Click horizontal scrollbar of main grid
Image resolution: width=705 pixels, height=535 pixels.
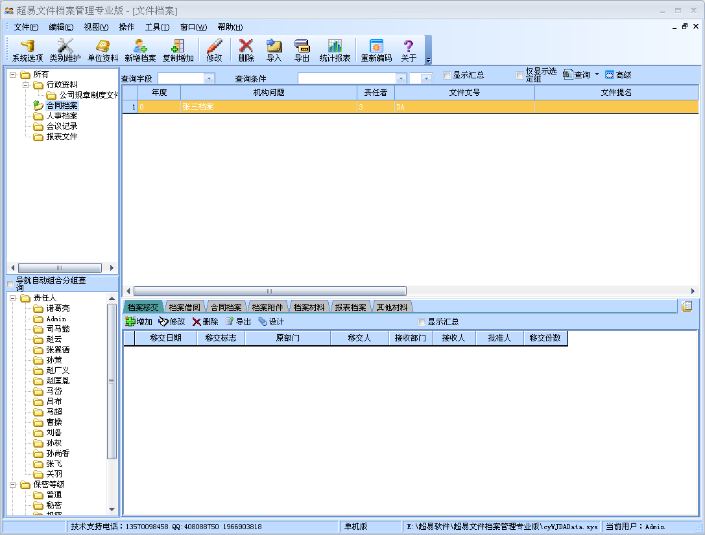click(x=270, y=291)
